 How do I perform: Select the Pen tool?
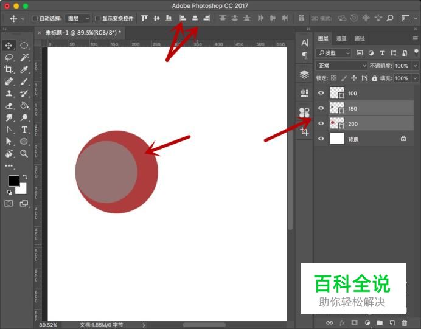tap(9, 130)
